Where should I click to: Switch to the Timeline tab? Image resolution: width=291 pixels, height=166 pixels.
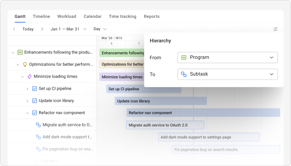[x=41, y=17]
